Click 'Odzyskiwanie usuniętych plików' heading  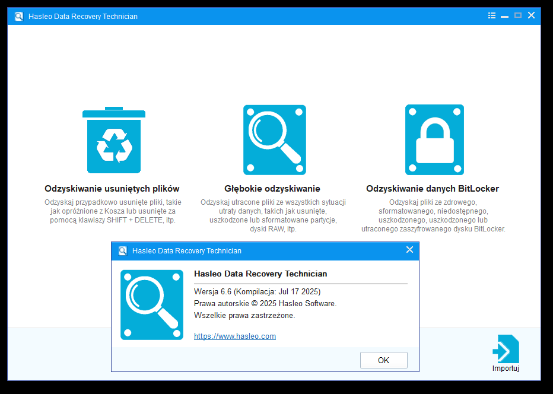click(112, 189)
